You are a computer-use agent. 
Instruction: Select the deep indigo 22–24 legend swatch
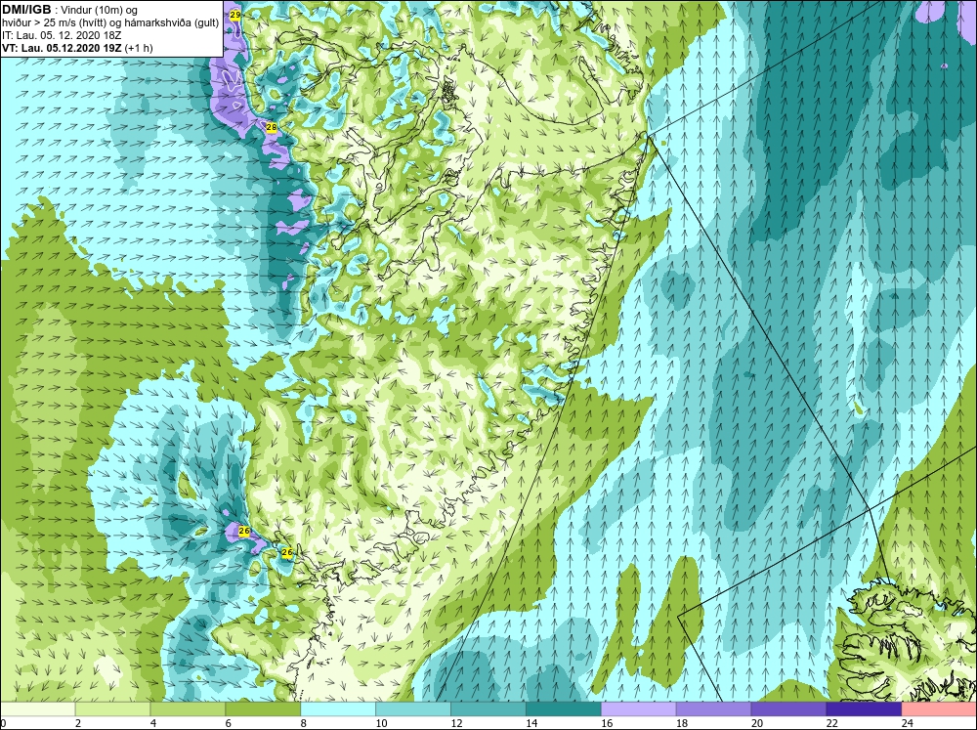point(864,709)
